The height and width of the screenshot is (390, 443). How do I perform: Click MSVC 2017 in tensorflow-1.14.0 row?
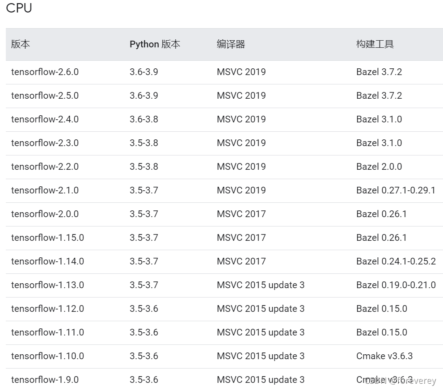(x=241, y=262)
